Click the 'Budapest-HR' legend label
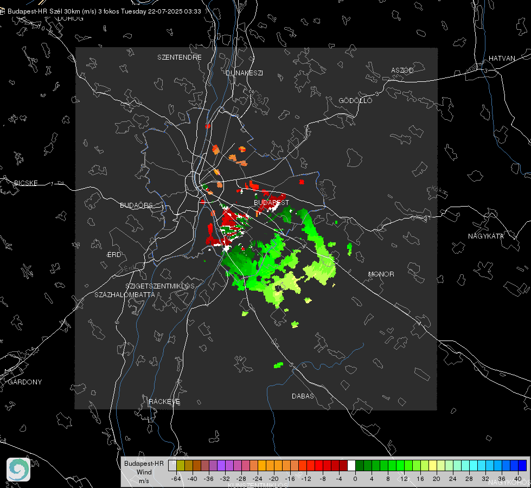531x488 pixels. pyautogui.click(x=144, y=463)
